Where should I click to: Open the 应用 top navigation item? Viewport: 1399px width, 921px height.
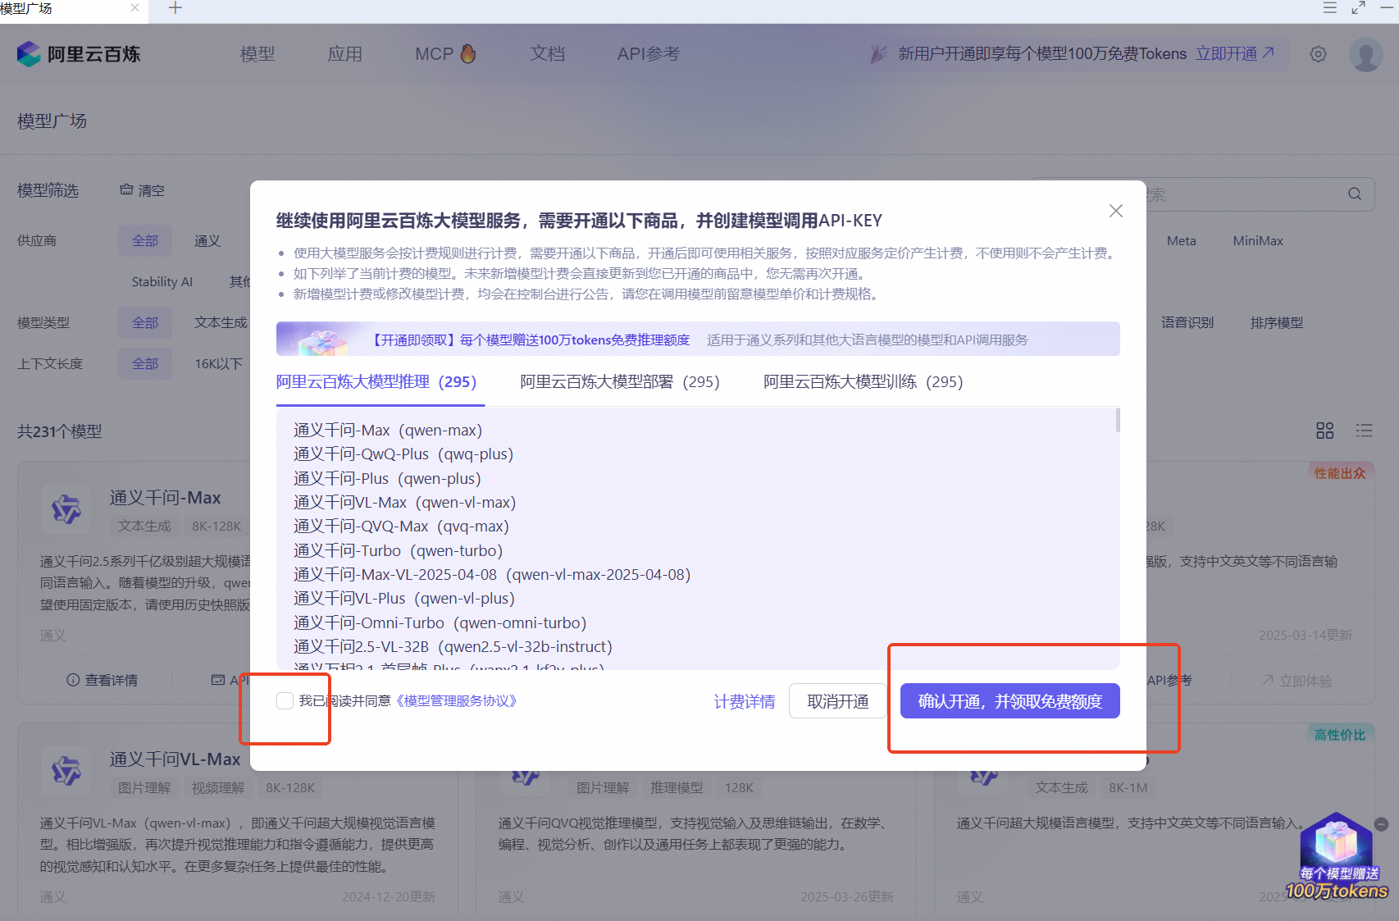[344, 54]
